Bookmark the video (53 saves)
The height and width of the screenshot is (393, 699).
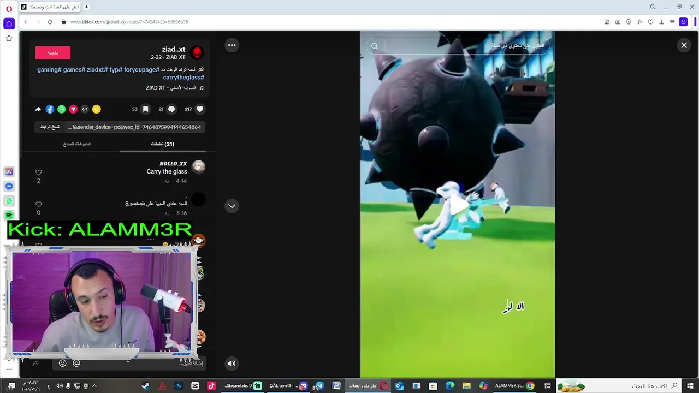(146, 109)
